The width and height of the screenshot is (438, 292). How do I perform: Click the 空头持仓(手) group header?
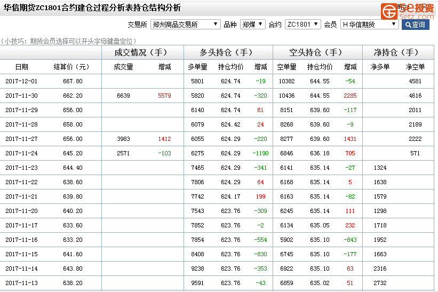tap(317, 52)
